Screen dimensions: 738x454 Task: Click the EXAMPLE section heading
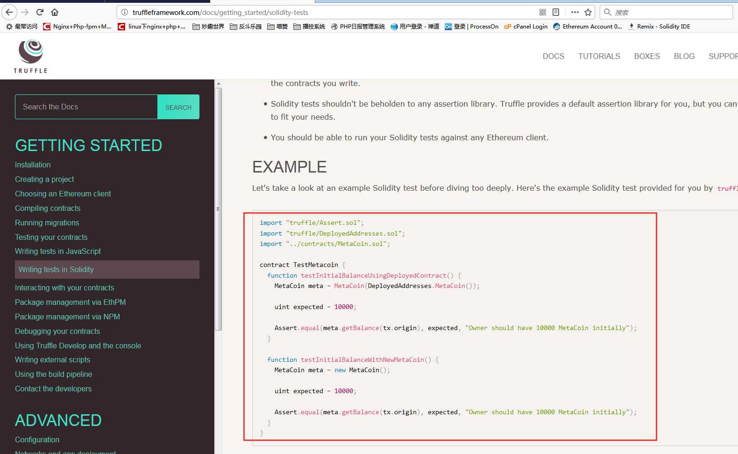pyautogui.click(x=289, y=167)
